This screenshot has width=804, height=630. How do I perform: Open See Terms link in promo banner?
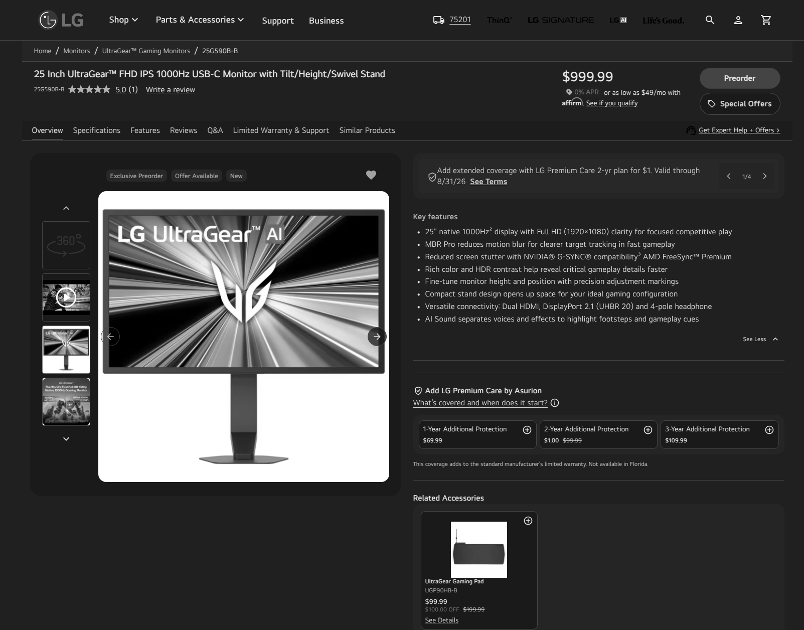489,182
